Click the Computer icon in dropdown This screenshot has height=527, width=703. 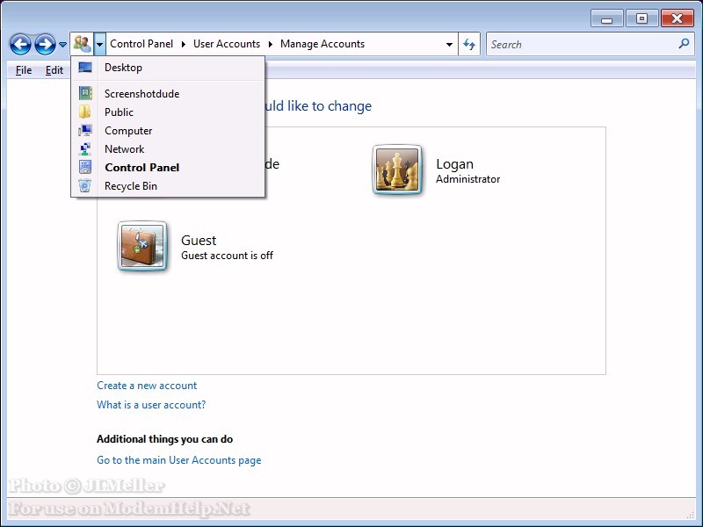pyautogui.click(x=85, y=130)
